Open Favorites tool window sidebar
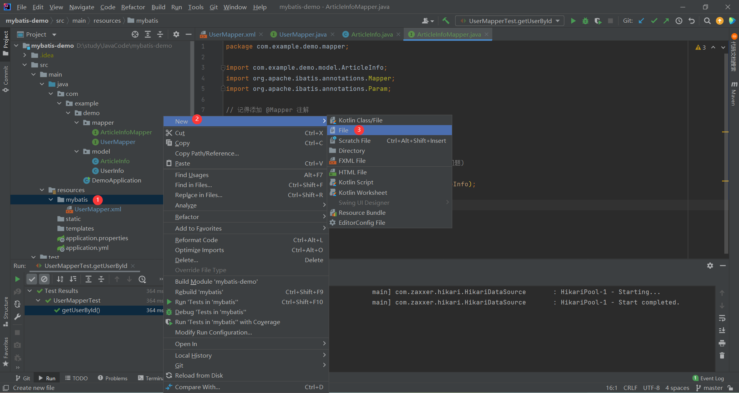 5,352
